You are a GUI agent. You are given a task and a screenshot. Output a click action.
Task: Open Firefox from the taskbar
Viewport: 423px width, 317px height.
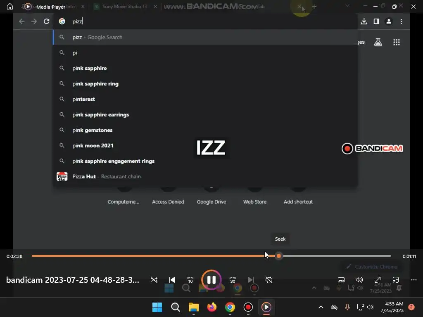(x=212, y=307)
